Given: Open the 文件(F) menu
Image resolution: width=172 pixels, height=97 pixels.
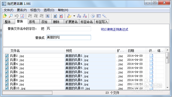Looking at the screenshot, I should [9, 10].
